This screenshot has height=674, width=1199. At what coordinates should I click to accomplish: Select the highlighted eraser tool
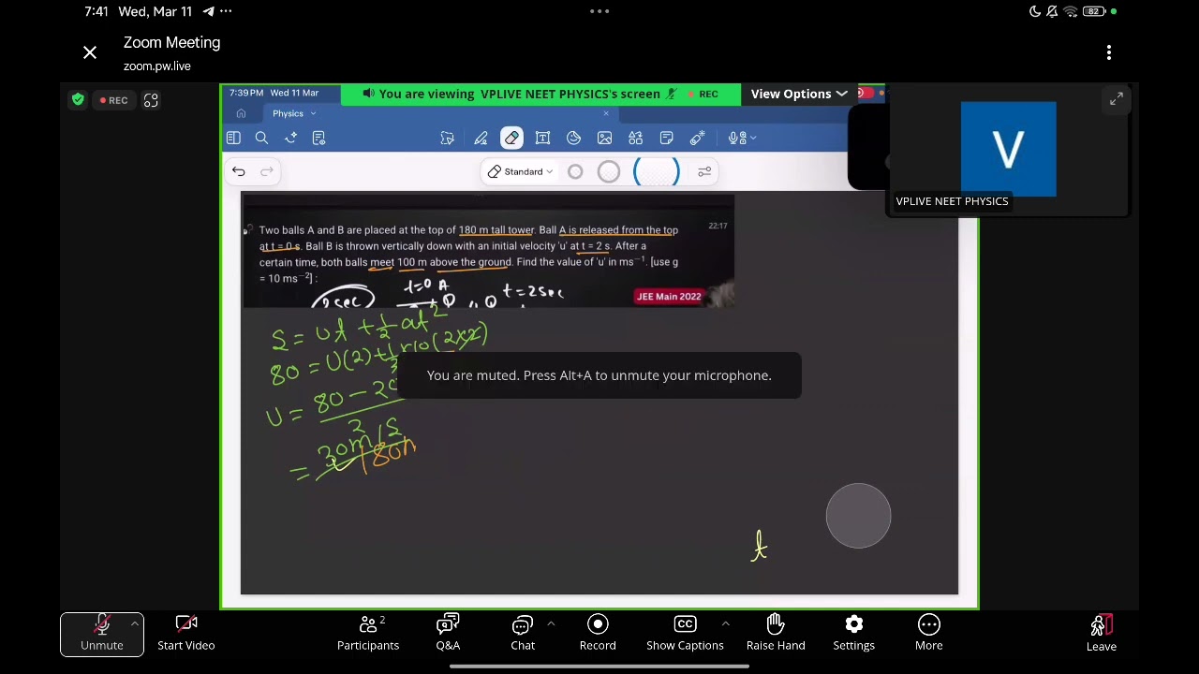point(511,139)
